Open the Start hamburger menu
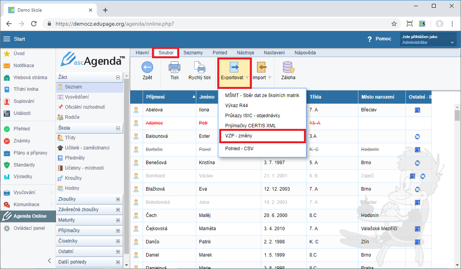 [7, 39]
